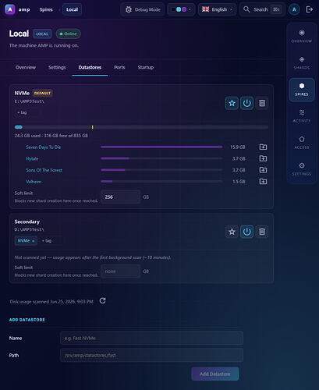This screenshot has width=319, height=390.
Task: Click the datastore Path input field
Action: click(151, 355)
